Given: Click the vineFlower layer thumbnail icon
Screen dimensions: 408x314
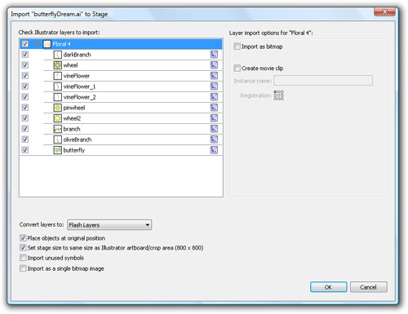Looking at the screenshot, I should [57, 76].
